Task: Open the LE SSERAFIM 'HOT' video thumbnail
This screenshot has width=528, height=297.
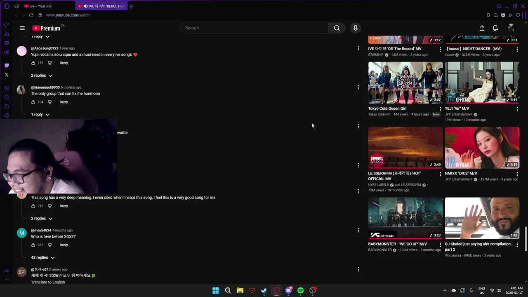Action: coord(405,148)
